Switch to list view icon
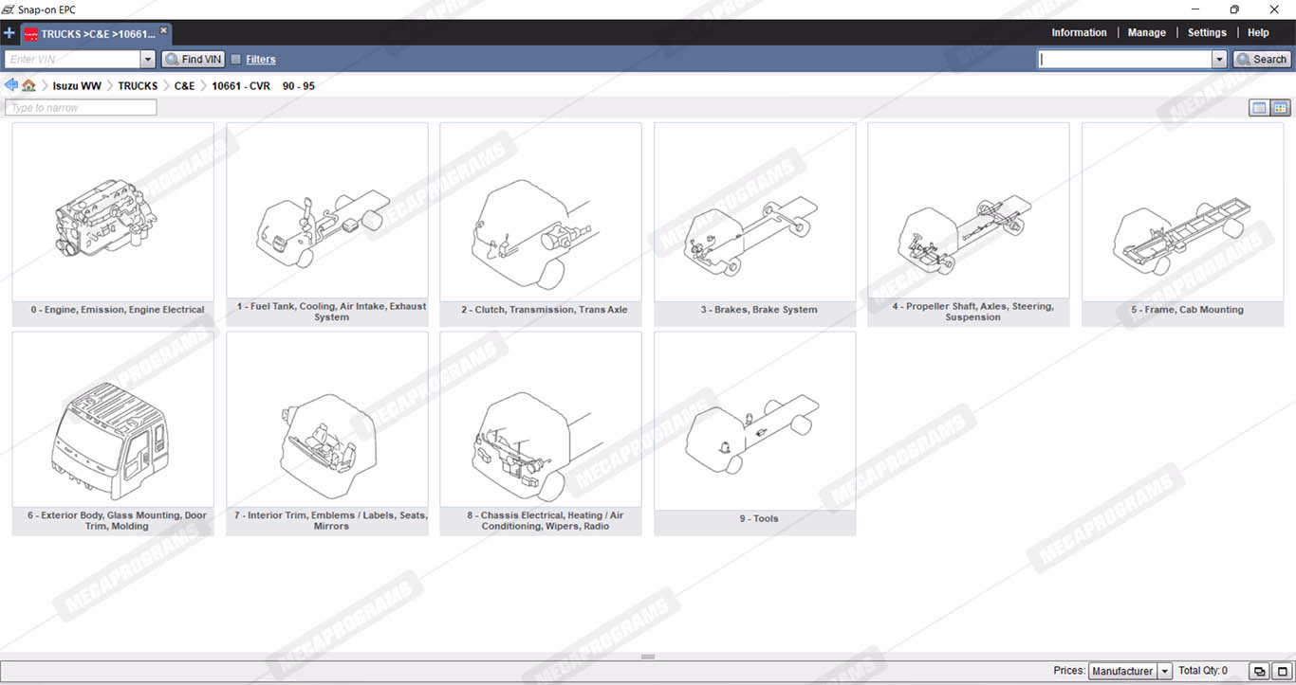 point(1259,108)
